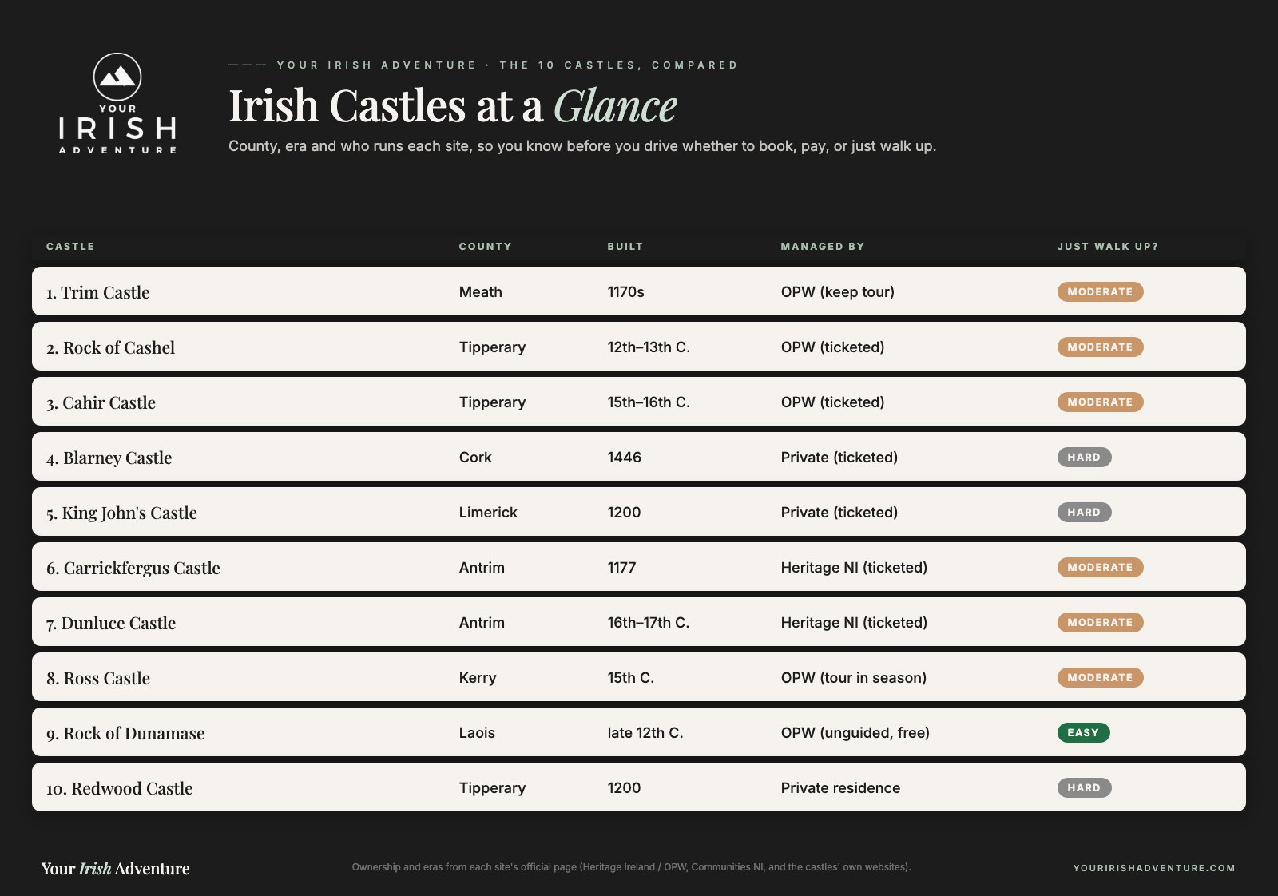Click the Moderate badge for Rock of Cashel
The image size is (1278, 896).
(1100, 347)
